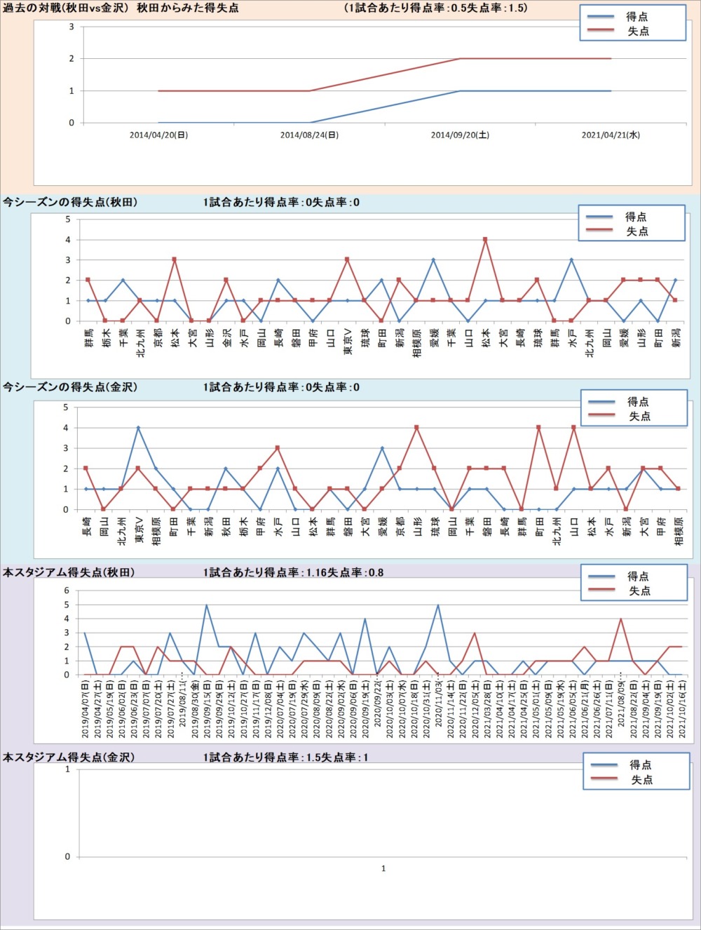The height and width of the screenshot is (930, 701).
Task: Click the 東京V axis label in 金沢 season chart
Action: (x=139, y=530)
